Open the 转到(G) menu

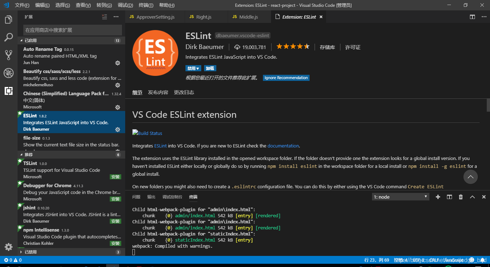point(104,5)
